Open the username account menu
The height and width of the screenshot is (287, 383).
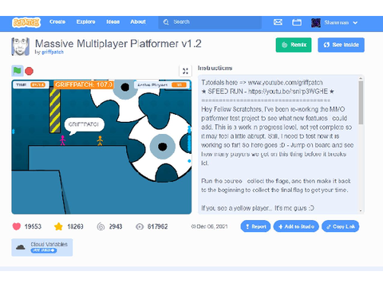pyautogui.click(x=336, y=22)
